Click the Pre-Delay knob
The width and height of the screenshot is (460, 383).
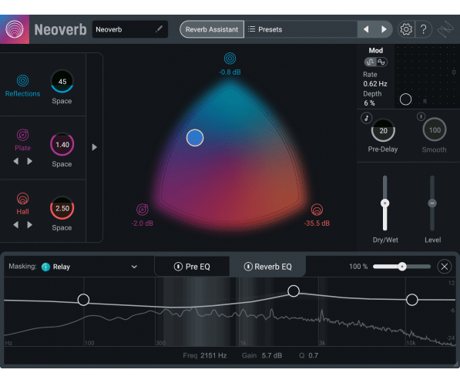click(383, 130)
